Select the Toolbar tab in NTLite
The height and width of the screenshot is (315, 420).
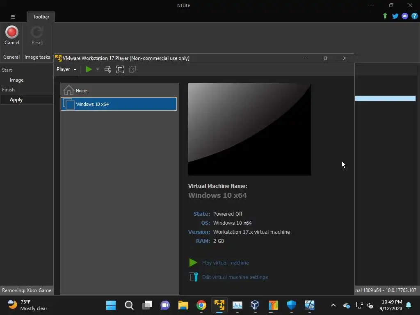point(41,16)
